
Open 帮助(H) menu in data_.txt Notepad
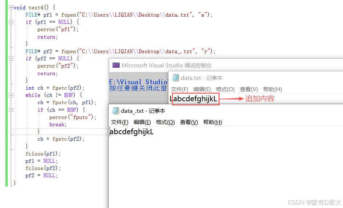point(212,122)
